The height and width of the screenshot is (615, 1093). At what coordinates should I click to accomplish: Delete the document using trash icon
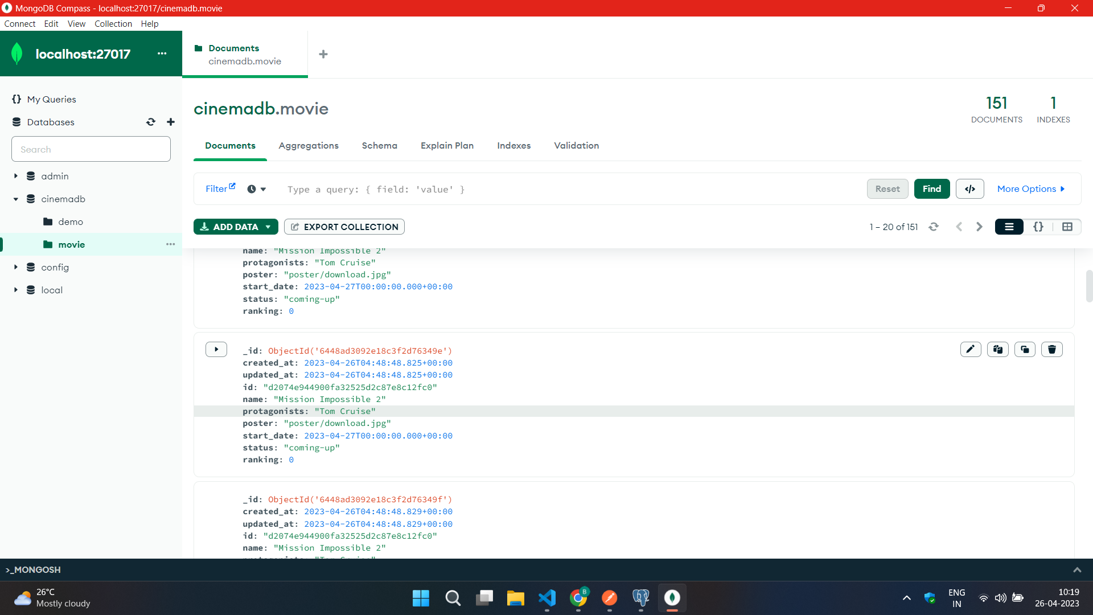click(1051, 349)
